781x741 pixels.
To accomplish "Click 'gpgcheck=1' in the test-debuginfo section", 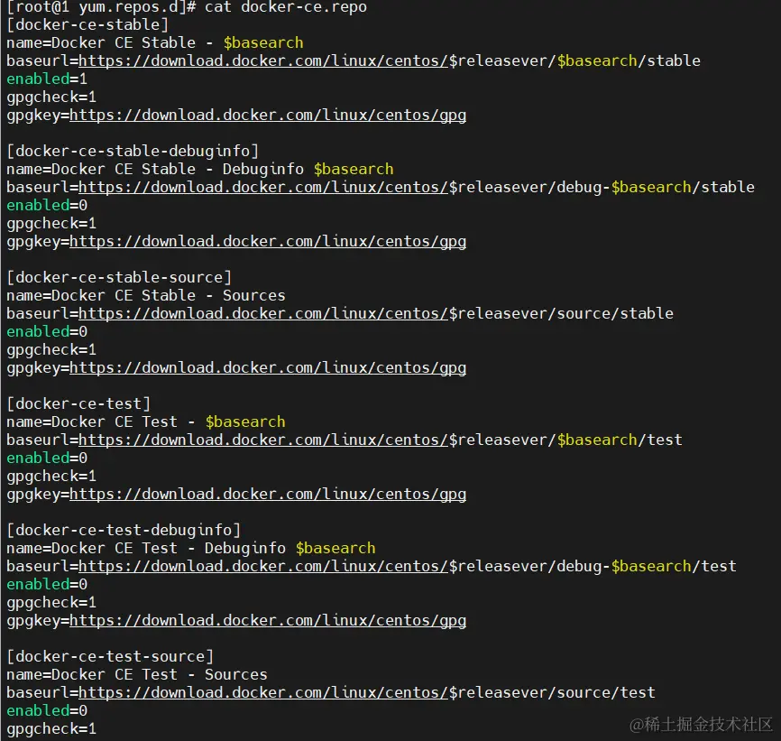I will tap(51, 603).
